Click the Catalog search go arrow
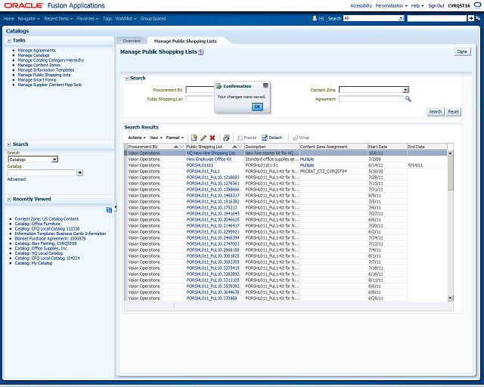This screenshot has height=387, width=484. click(x=79, y=172)
